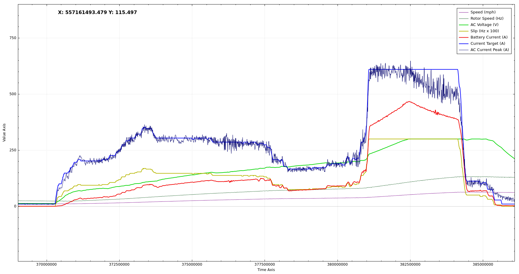Screen dimensions: 519x274
Task: Click the bright green AC Voltage legend swatch
Action: (x=463, y=25)
